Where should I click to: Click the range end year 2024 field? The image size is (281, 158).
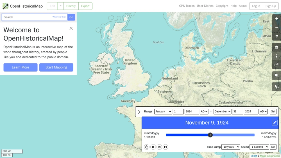point(251,111)
